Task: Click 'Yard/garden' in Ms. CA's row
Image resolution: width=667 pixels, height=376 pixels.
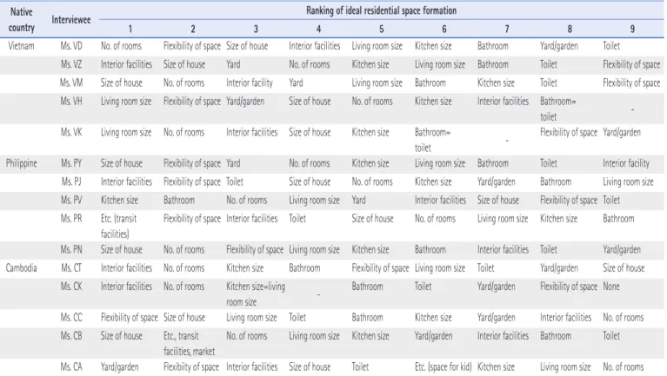Action: tap(119, 366)
